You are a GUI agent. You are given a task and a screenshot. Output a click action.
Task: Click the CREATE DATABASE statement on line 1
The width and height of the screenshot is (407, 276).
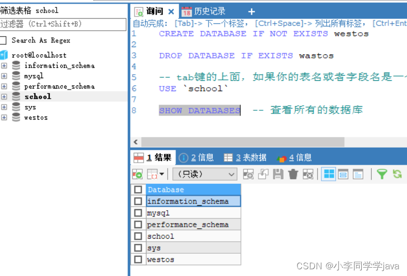[x=264, y=34]
